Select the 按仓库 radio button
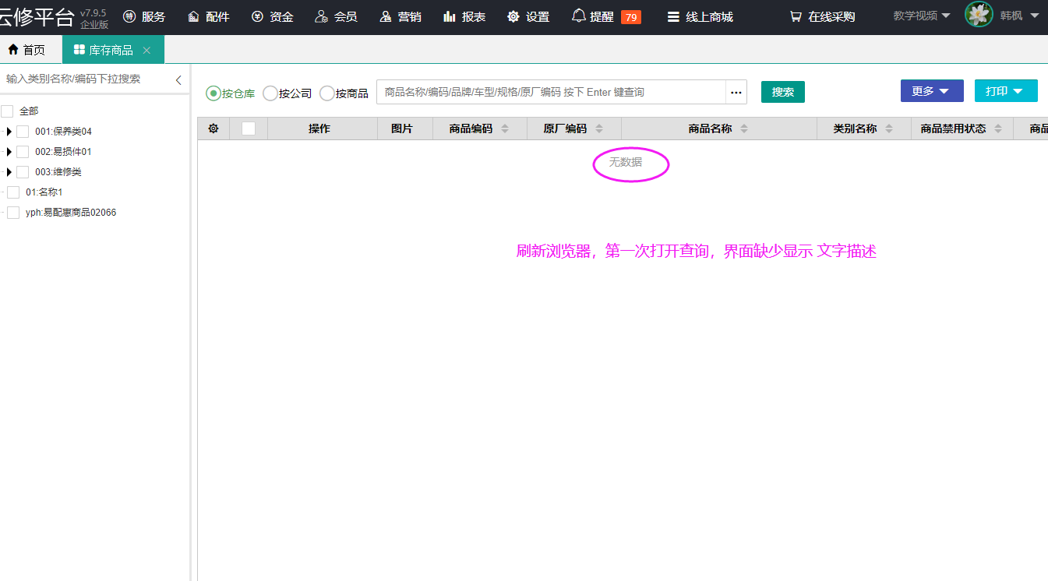The image size is (1048, 581). [x=213, y=93]
